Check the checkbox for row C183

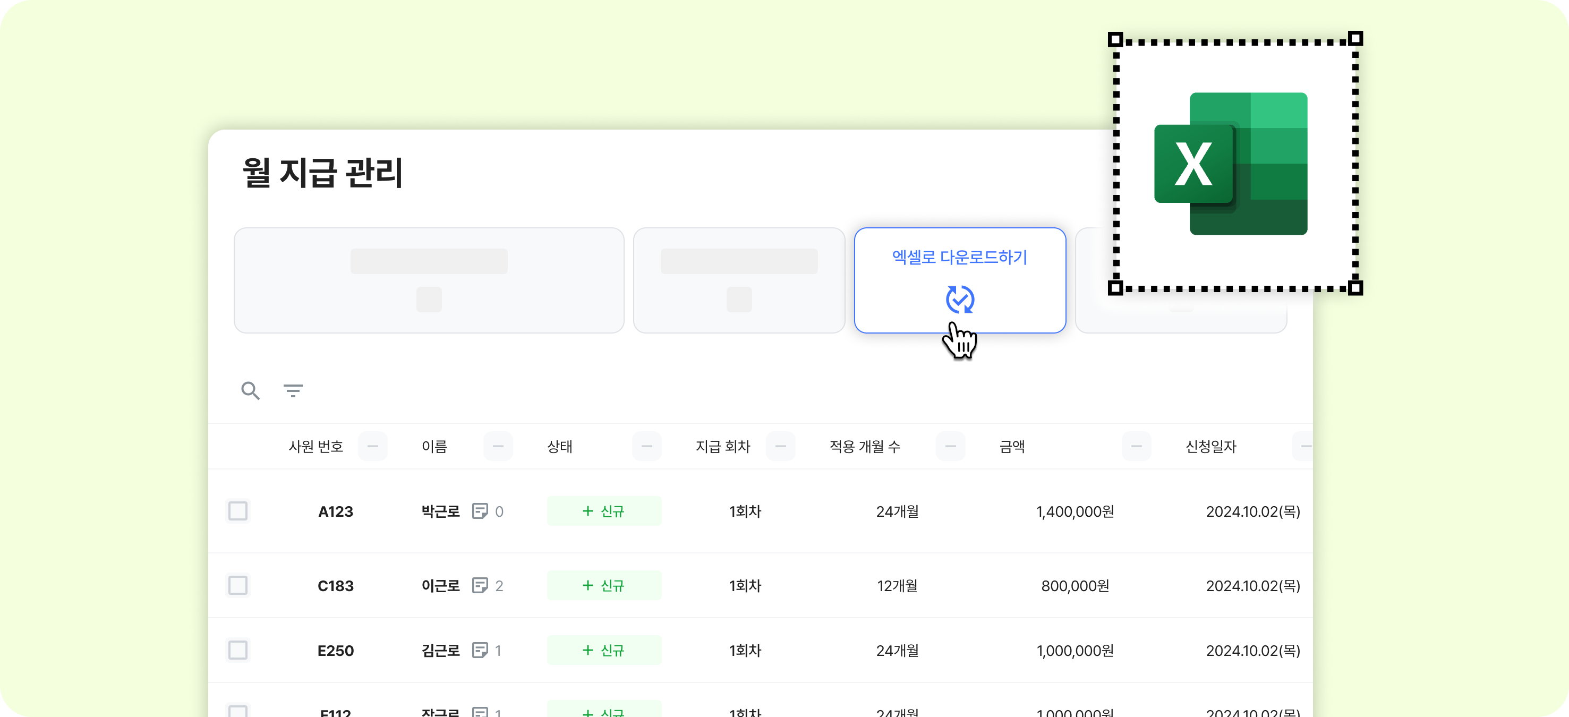[x=237, y=585]
